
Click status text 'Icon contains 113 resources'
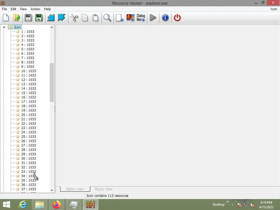[x=107, y=196]
